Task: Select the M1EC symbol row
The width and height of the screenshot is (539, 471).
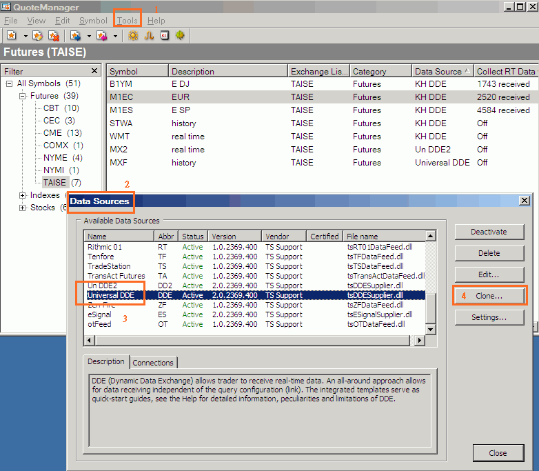Action: pos(323,97)
